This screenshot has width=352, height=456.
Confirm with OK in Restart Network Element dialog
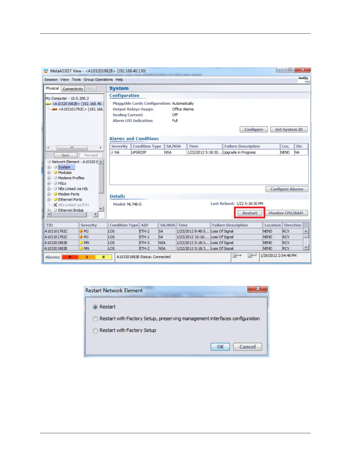[x=220, y=347]
